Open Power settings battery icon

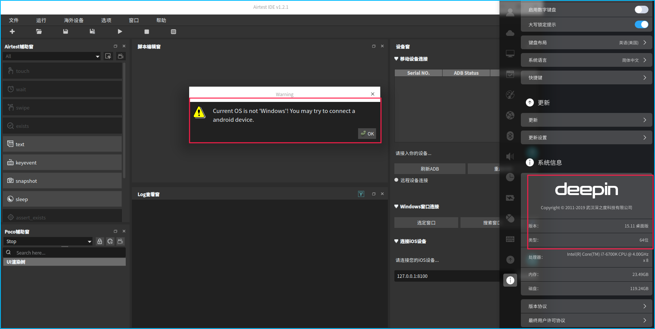pos(510,198)
